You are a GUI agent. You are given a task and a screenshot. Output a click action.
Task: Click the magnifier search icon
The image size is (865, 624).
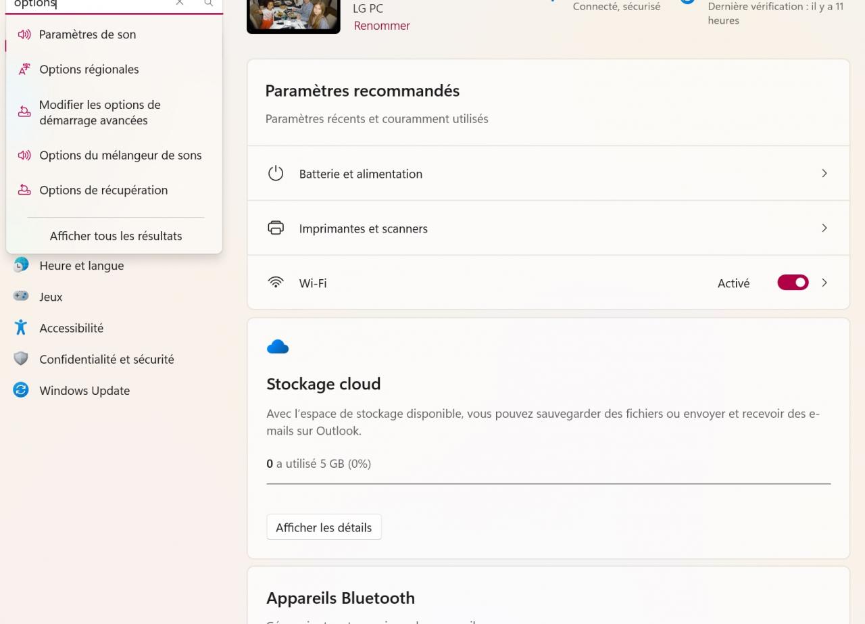click(209, 3)
